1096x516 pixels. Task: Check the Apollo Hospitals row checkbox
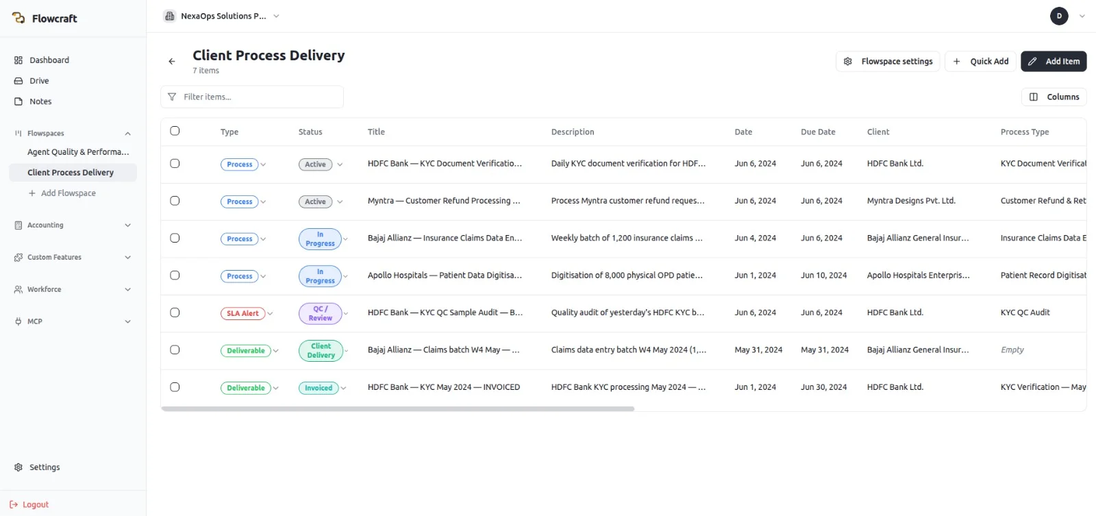175,275
